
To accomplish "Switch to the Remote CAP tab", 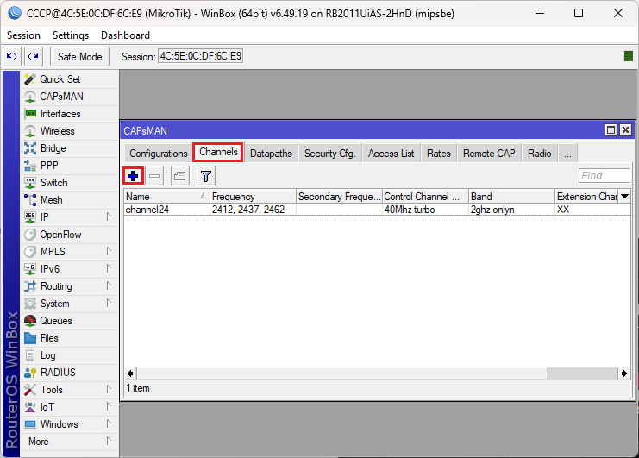I will pos(489,154).
